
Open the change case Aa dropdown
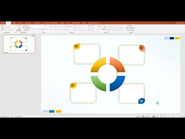point(47,30)
